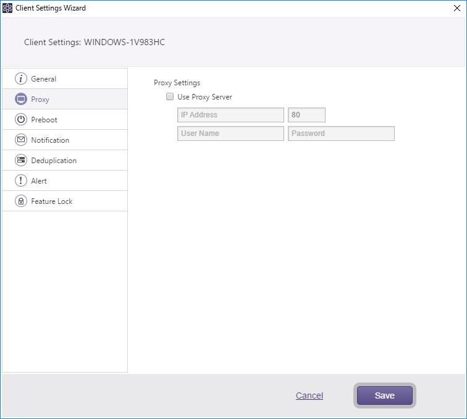The image size is (467, 419).
Task: Show the Alert settings tab
Action: pos(65,180)
